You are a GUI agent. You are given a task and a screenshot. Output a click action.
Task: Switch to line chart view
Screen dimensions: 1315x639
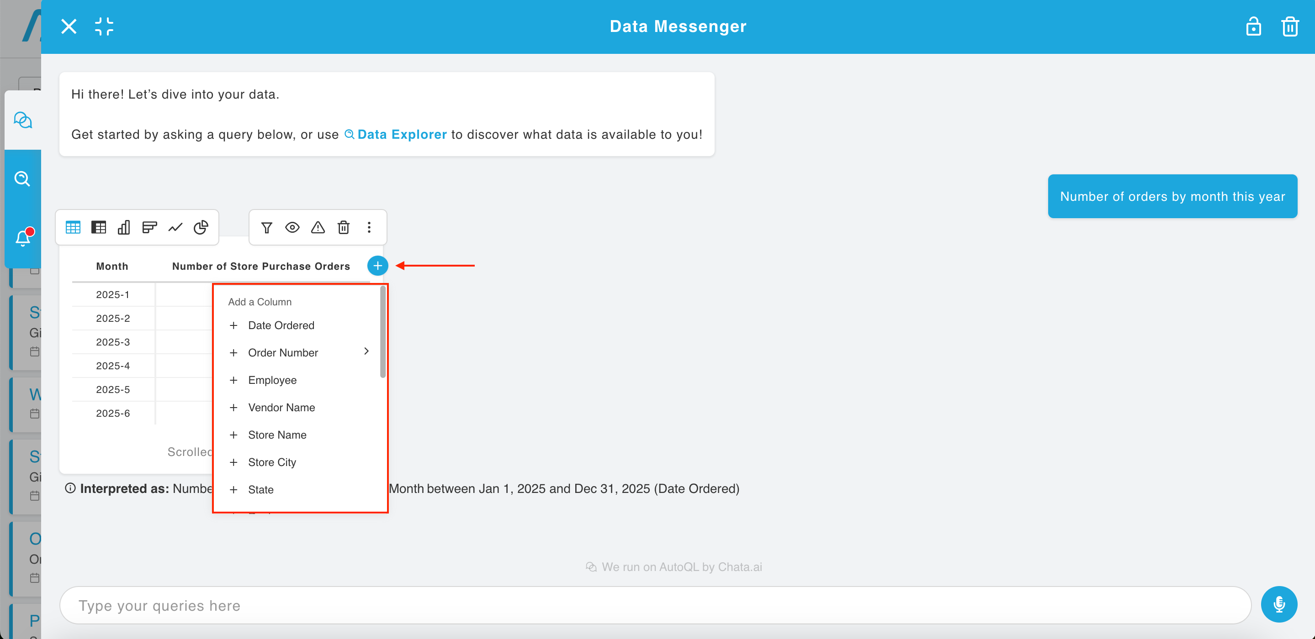[175, 227]
